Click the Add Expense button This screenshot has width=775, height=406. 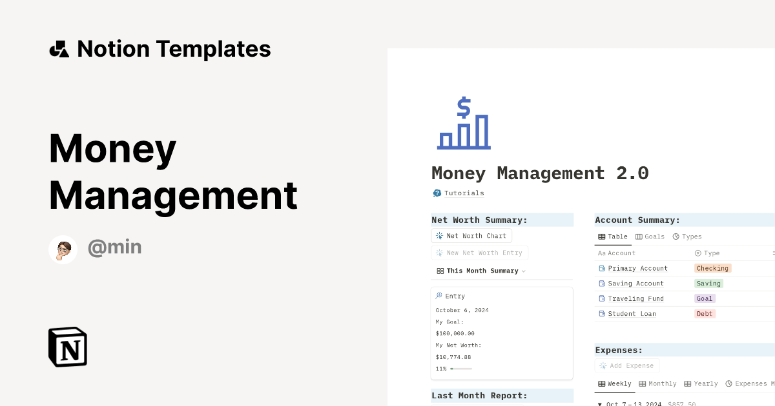pos(626,366)
